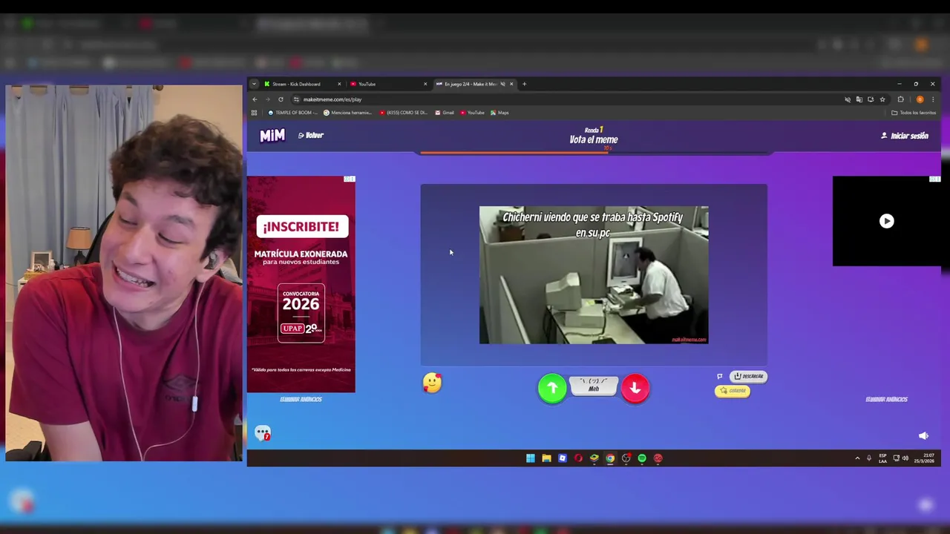Image resolution: width=950 pixels, height=534 pixels.
Task: Download the meme with Descargar button
Action: (748, 376)
